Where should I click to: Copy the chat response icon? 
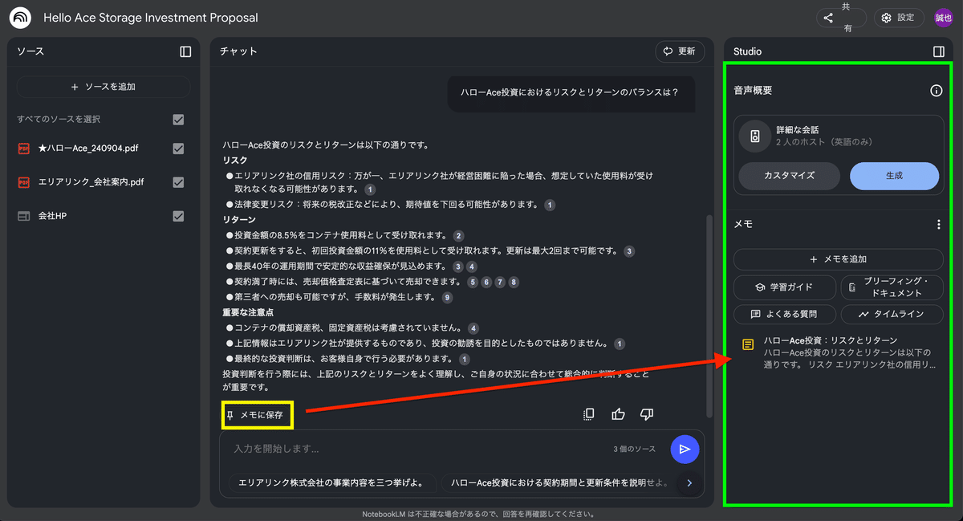pyautogui.click(x=588, y=414)
